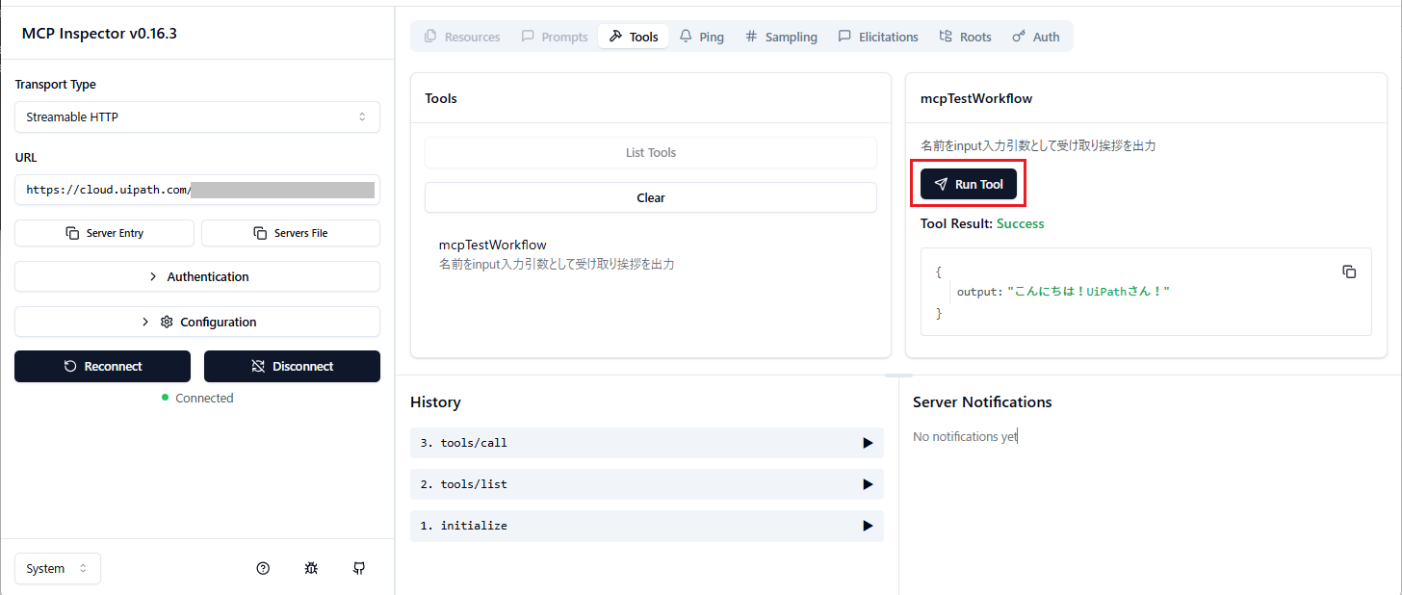Expand the initialize history entry
The width and height of the screenshot is (1402, 595).
(647, 526)
